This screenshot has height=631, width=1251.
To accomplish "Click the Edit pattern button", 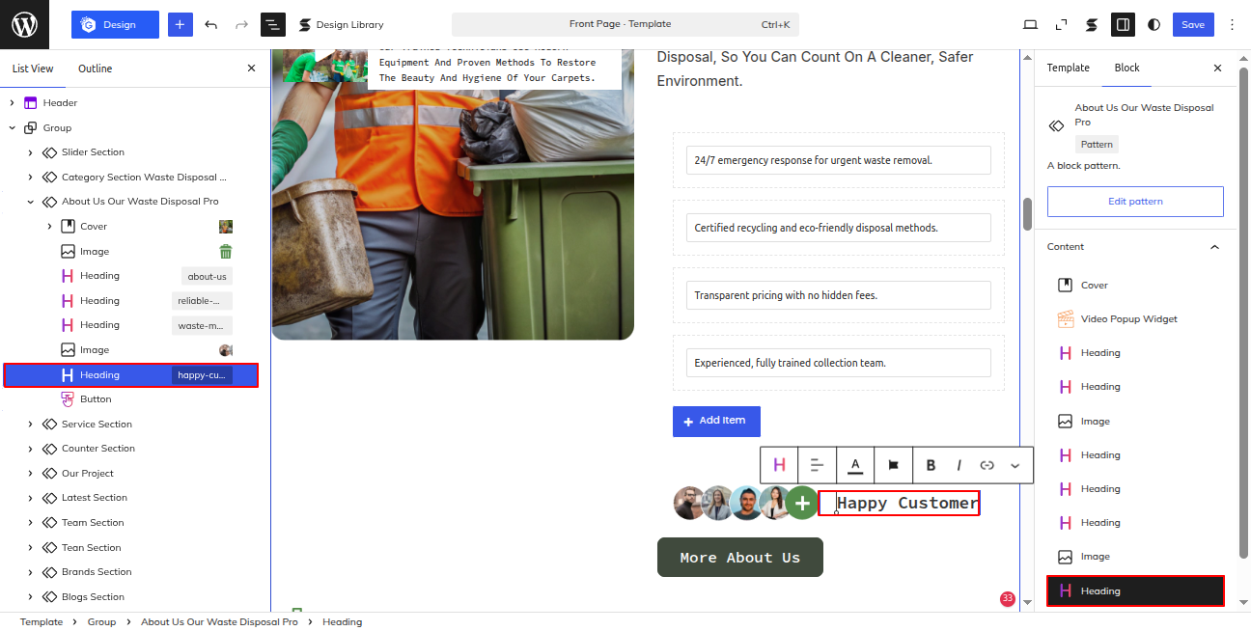I will tap(1135, 202).
